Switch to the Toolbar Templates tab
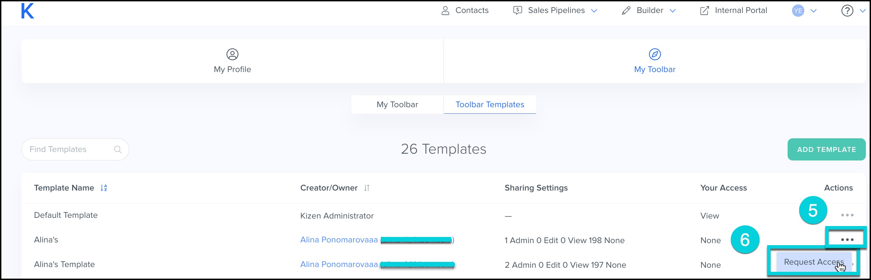The height and width of the screenshot is (280, 871). pos(490,104)
